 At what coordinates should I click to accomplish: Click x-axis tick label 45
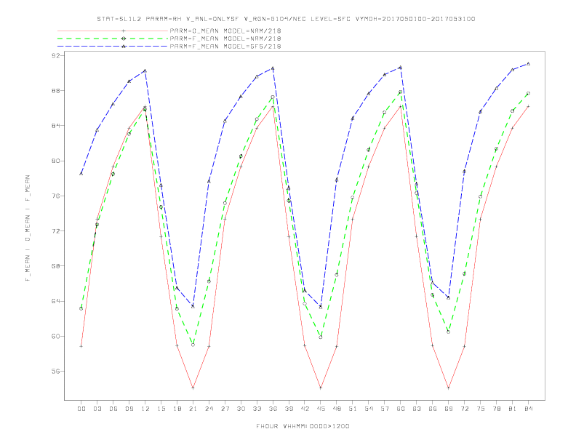pos(321,409)
